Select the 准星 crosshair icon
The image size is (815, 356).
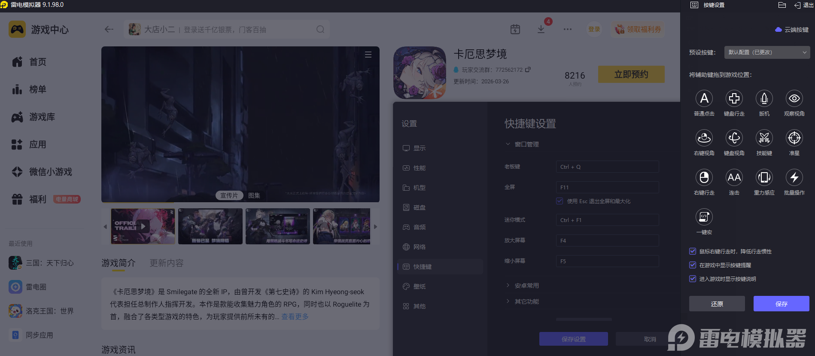[794, 138]
